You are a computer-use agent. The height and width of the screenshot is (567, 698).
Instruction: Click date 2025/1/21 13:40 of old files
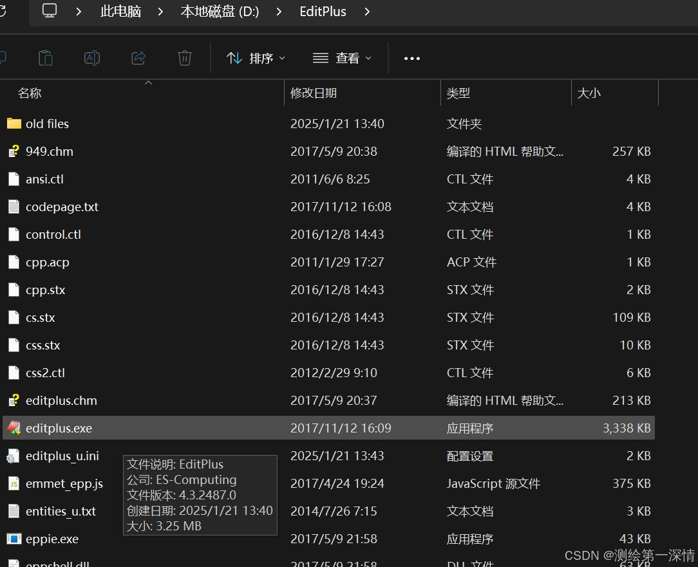click(x=337, y=124)
